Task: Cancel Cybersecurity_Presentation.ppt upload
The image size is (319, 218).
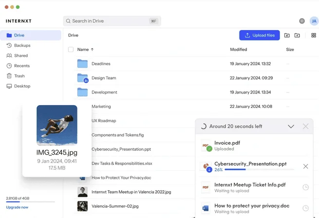Action: point(305,166)
